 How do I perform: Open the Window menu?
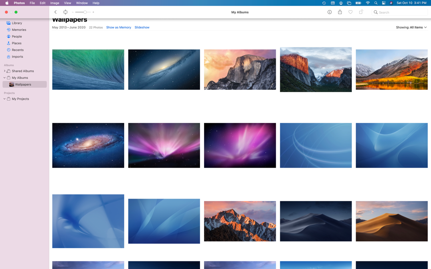point(82,3)
